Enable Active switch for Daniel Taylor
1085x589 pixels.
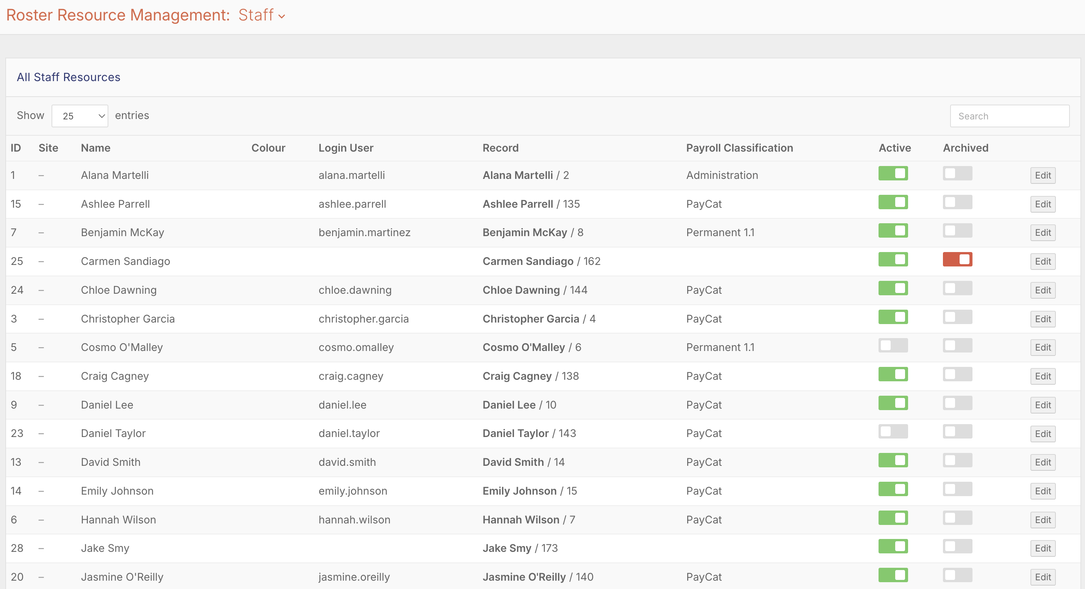[x=893, y=431]
